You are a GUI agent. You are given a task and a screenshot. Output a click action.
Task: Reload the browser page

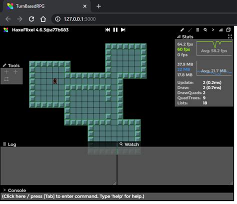[x=31, y=19]
